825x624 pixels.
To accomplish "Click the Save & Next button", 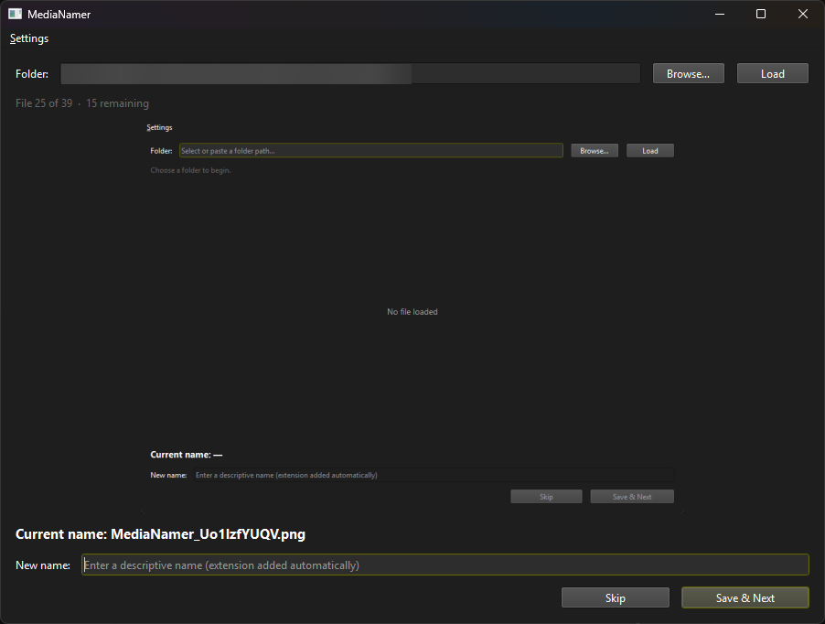I will coord(745,597).
